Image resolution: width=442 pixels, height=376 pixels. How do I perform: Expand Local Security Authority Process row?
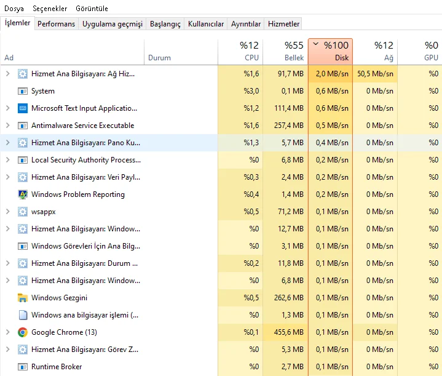click(x=8, y=160)
